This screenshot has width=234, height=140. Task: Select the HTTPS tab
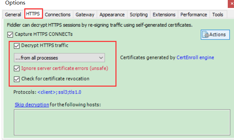coord(33,14)
